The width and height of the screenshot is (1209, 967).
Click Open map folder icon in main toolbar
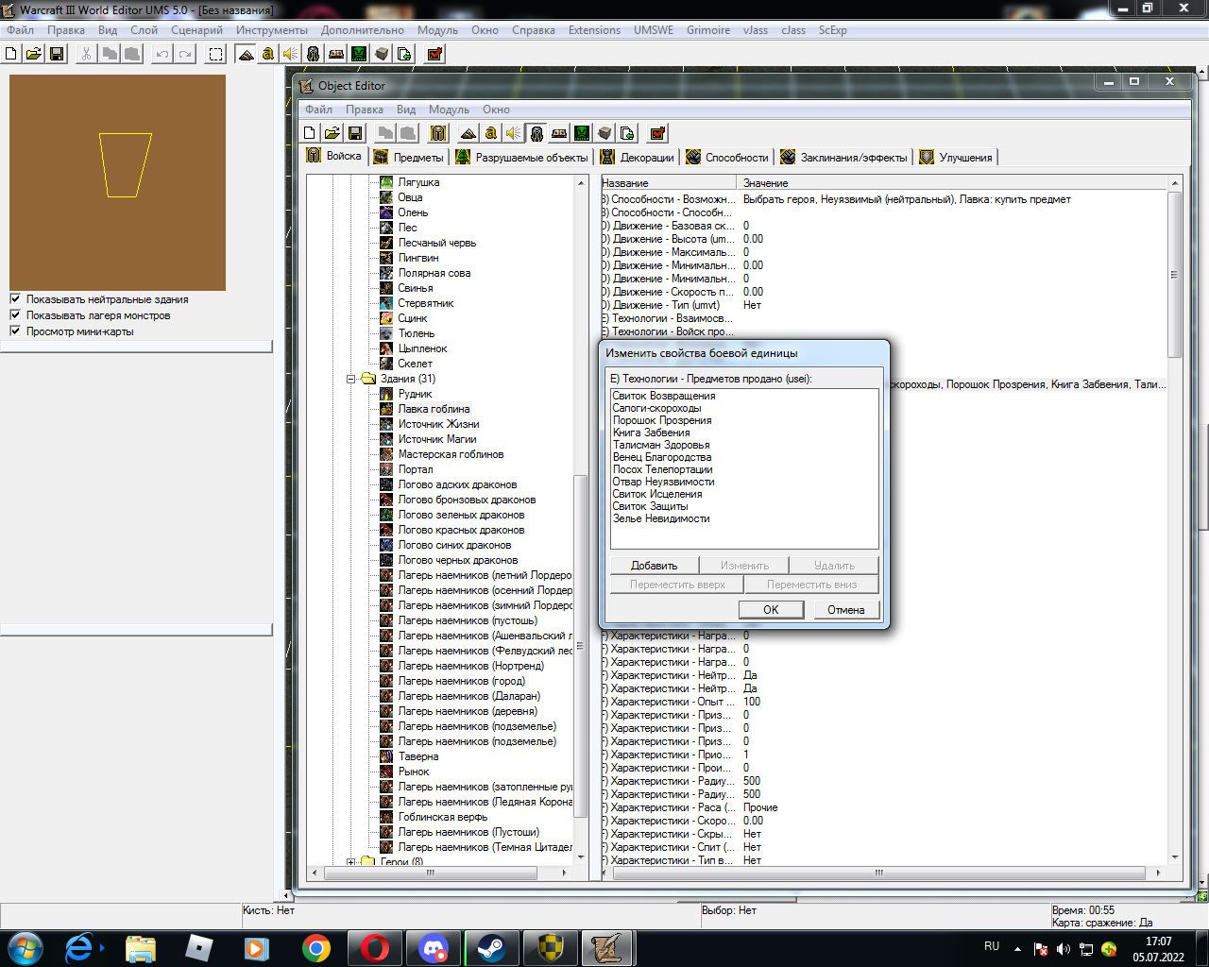pyautogui.click(x=34, y=54)
